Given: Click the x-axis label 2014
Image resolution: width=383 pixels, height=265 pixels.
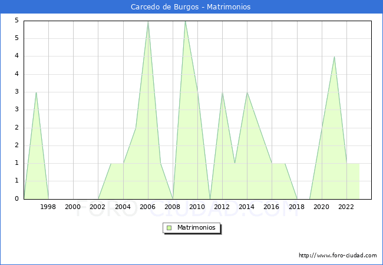Looking at the screenshot, I should [x=247, y=207].
